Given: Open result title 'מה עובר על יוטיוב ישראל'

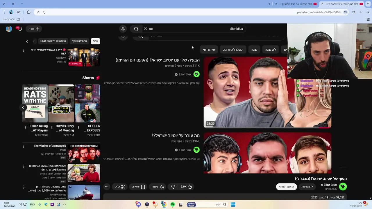Looking at the screenshot, I should click(176, 136).
